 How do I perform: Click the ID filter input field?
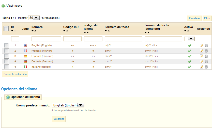tap(15, 39)
